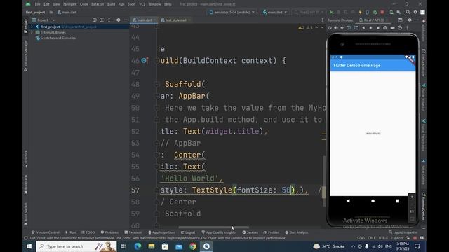
Task: Emulator toolbar Home circle button
Action: (x=371, y=28)
